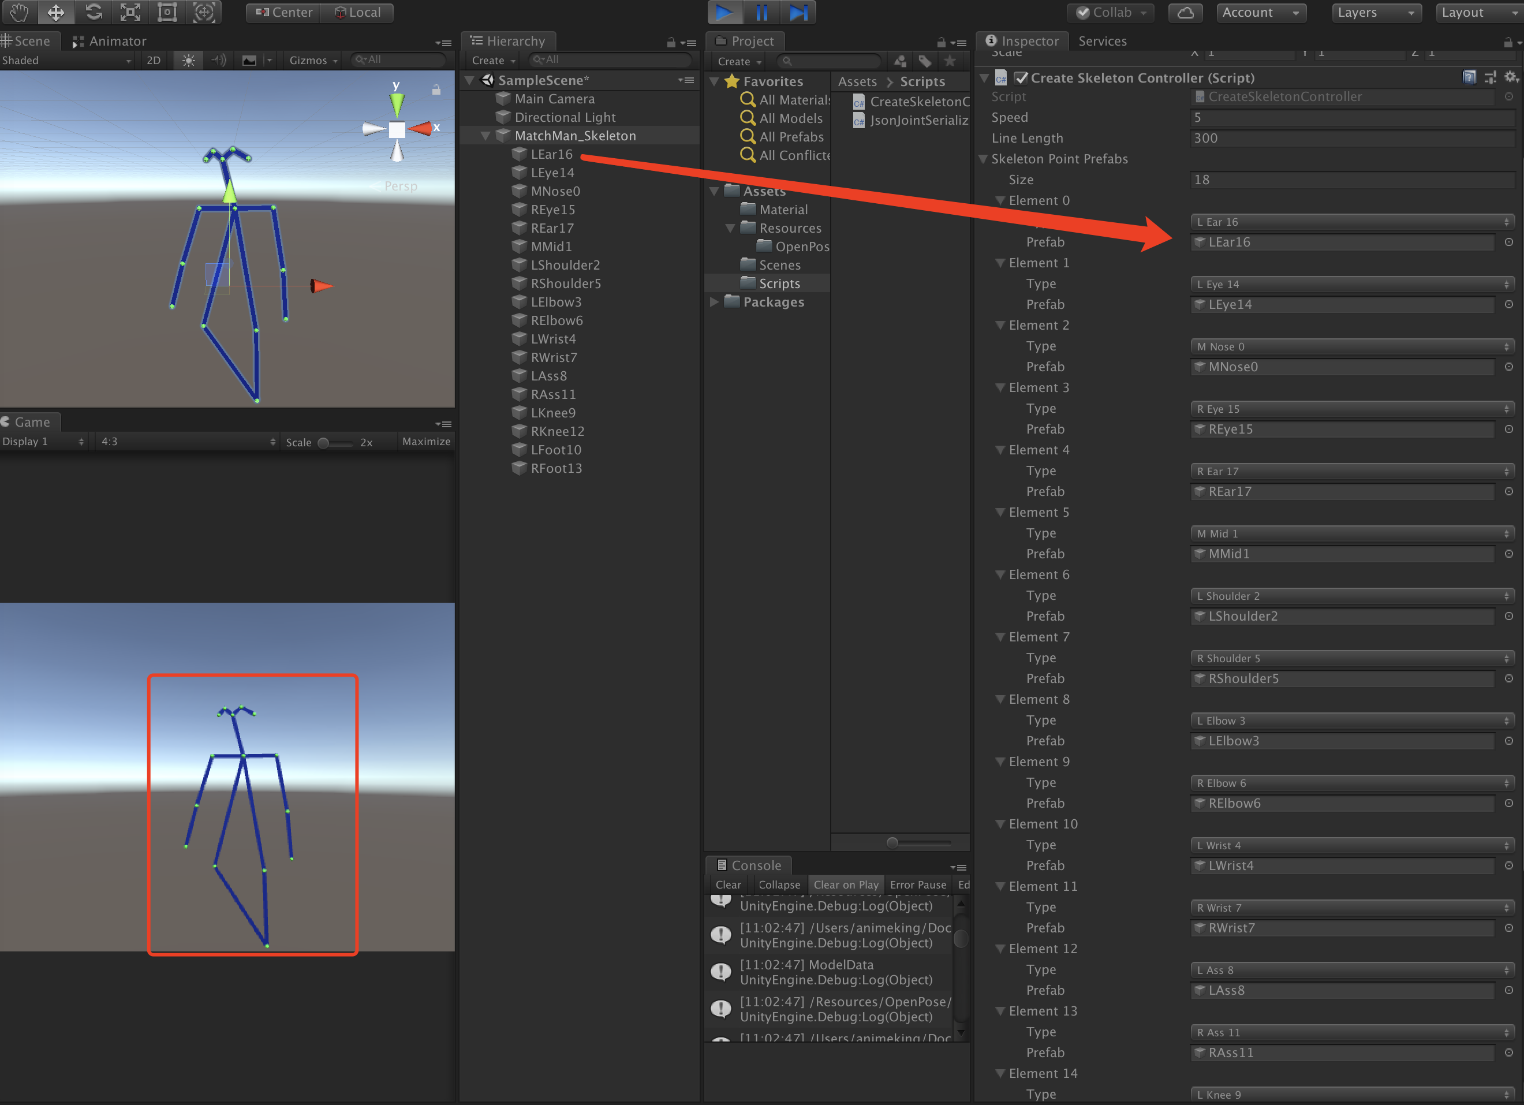The image size is (1524, 1105).
Task: Click the Step frame button
Action: 798,12
